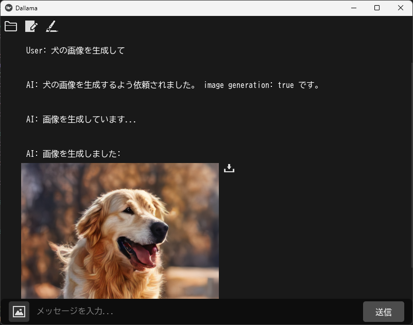Screen dimensions: 413x325
Task: Select the brush clear icon
Action: 52,26
